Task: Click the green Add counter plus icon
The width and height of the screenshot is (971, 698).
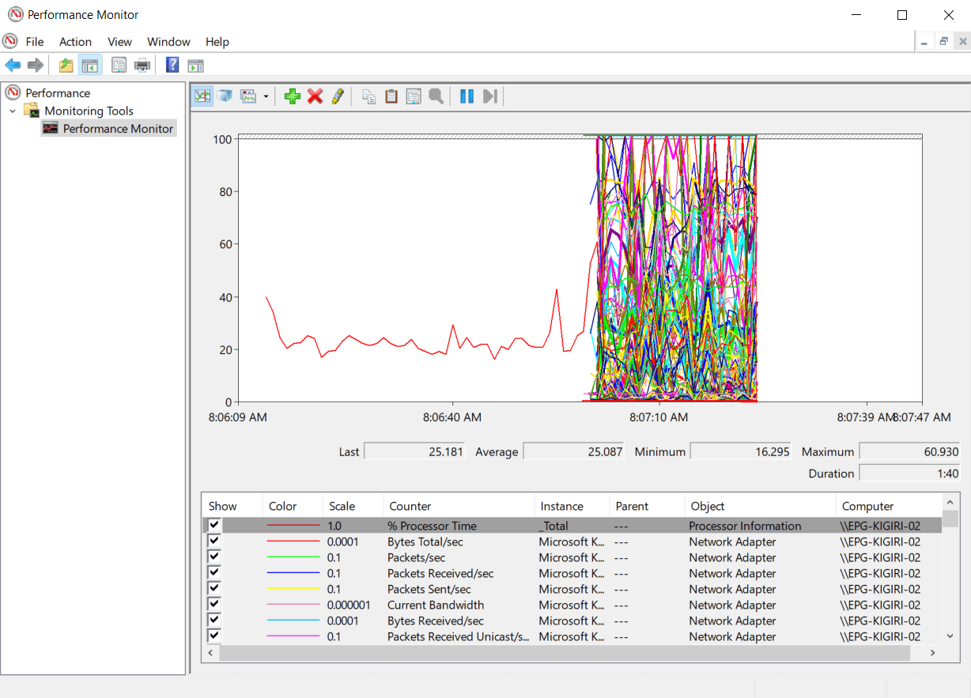Action: pos(293,96)
